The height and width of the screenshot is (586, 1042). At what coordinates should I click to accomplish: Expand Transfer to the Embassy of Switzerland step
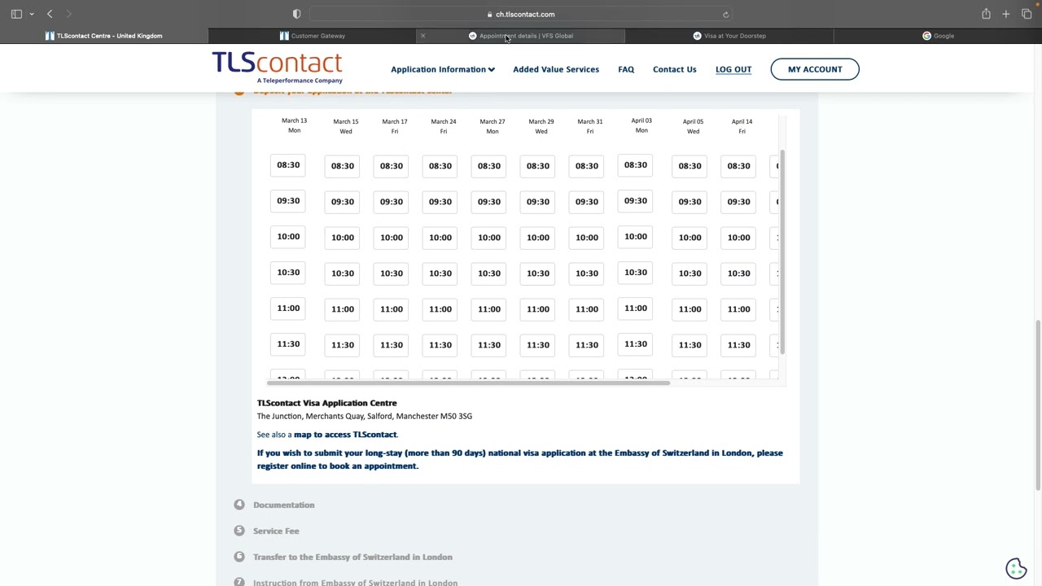(352, 558)
